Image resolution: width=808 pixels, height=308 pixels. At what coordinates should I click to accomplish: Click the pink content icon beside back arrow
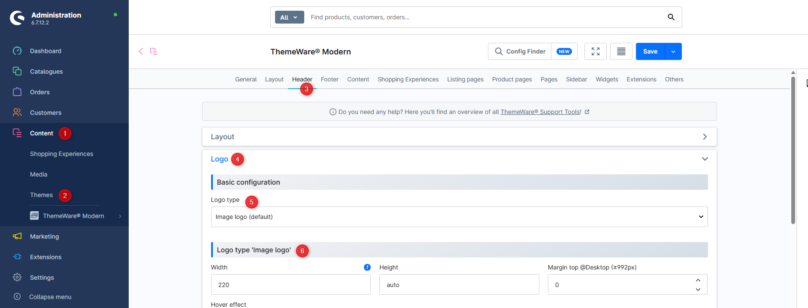154,51
